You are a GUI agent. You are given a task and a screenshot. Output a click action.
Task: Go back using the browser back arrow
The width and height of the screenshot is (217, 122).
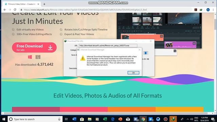pos(5,10)
